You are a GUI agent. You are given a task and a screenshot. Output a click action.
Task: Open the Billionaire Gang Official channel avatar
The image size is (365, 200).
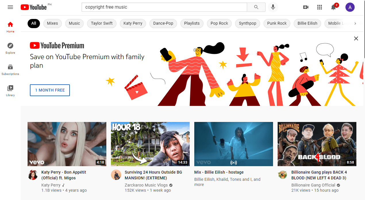coord(283,175)
